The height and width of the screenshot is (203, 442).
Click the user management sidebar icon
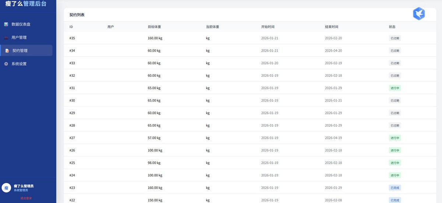(x=6, y=38)
